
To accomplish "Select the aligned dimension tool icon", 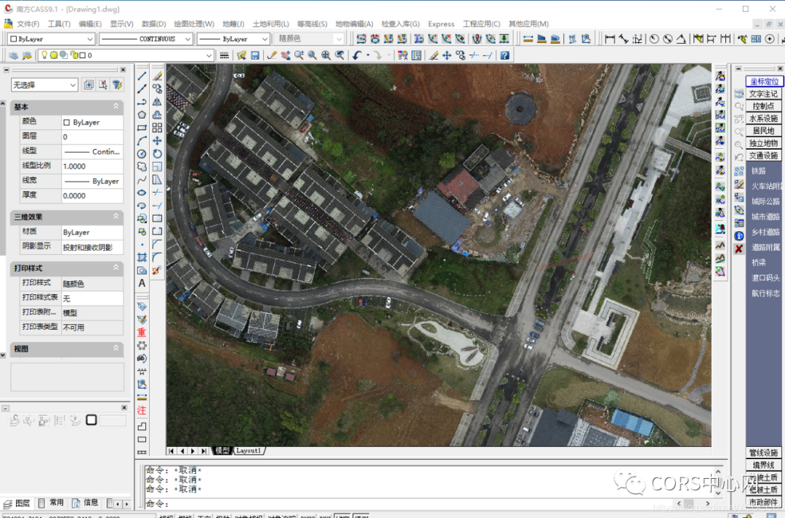I will pyautogui.click(x=624, y=39).
